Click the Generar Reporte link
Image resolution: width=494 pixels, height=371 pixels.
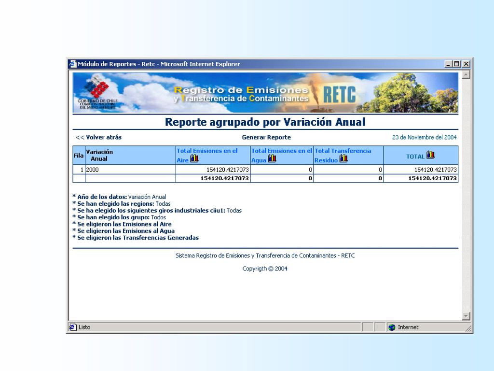[266, 137]
